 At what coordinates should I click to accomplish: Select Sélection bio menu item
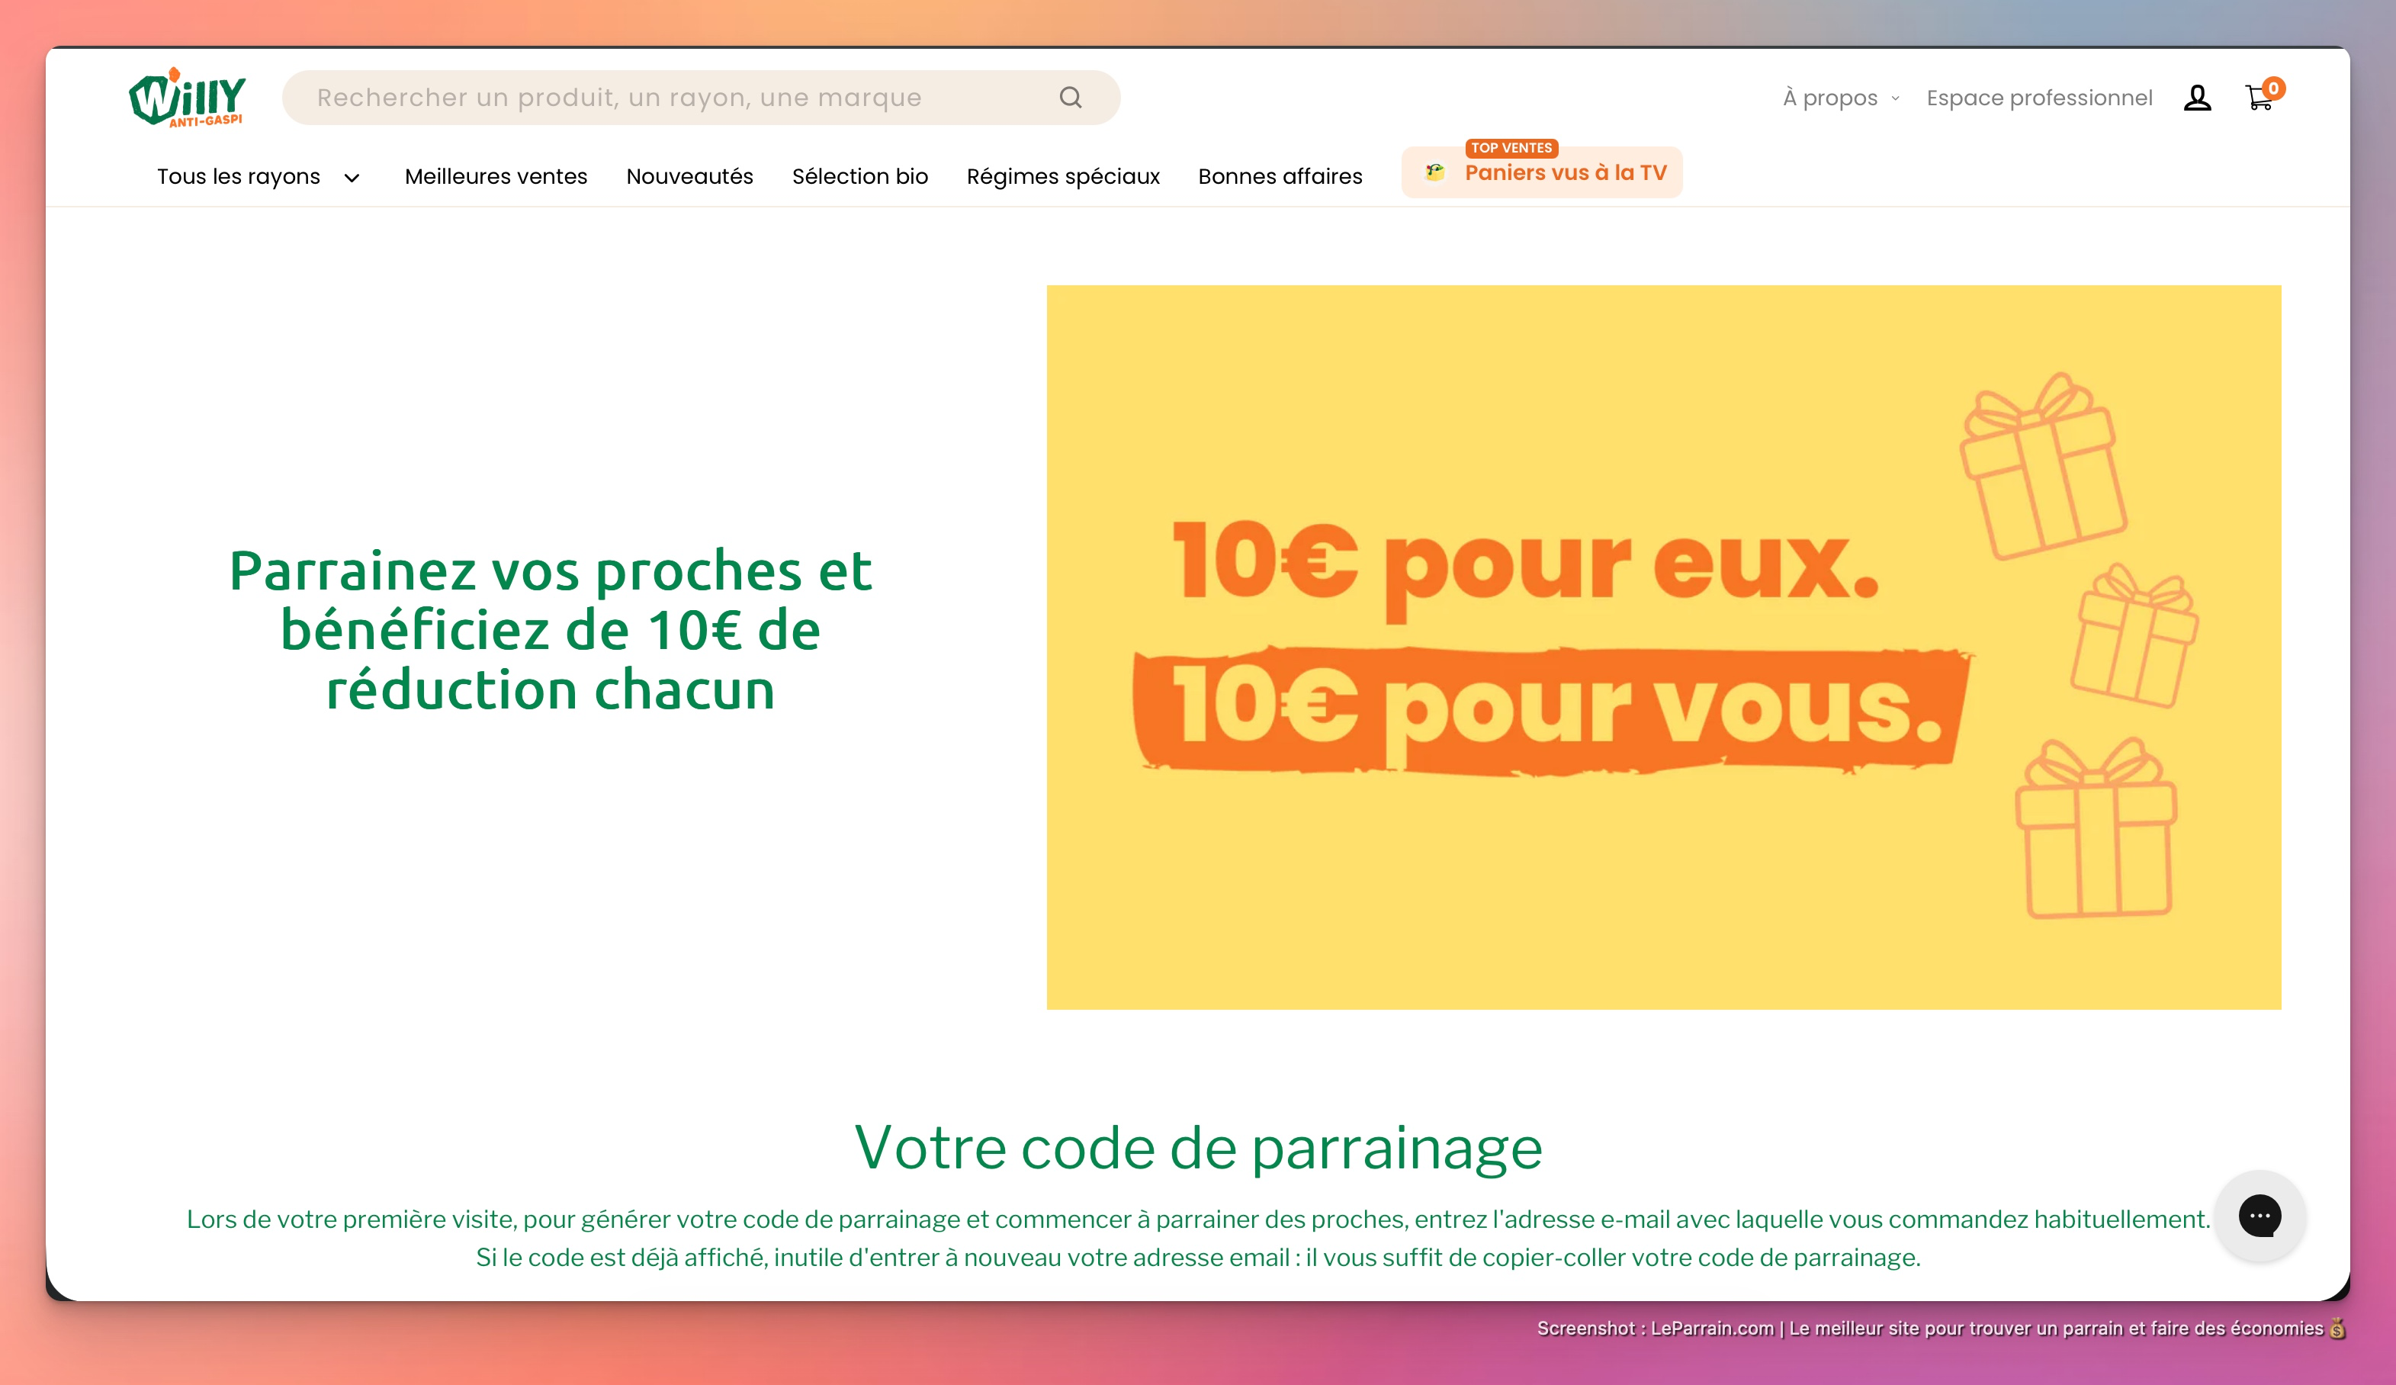click(x=859, y=177)
